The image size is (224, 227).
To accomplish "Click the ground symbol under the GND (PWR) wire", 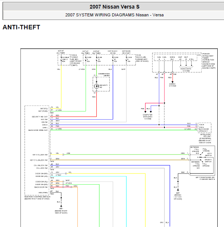I will coord(61,206).
